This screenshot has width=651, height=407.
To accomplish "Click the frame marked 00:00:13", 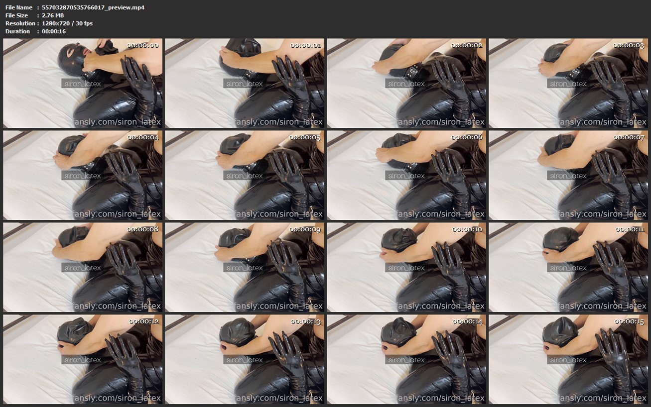I will tap(245, 359).
